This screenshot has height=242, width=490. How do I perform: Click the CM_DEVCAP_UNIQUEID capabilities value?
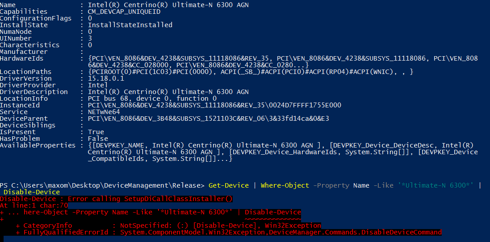[x=124, y=12]
